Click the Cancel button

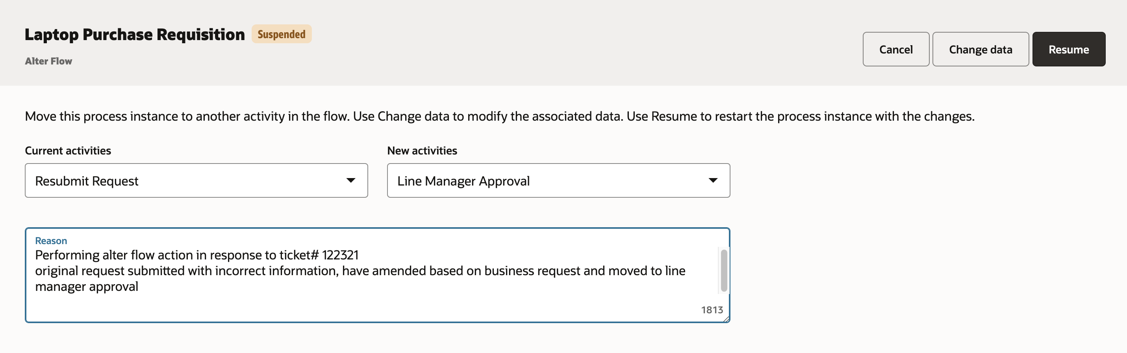coord(895,50)
